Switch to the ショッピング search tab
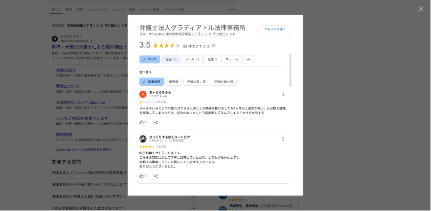 coord(97,10)
